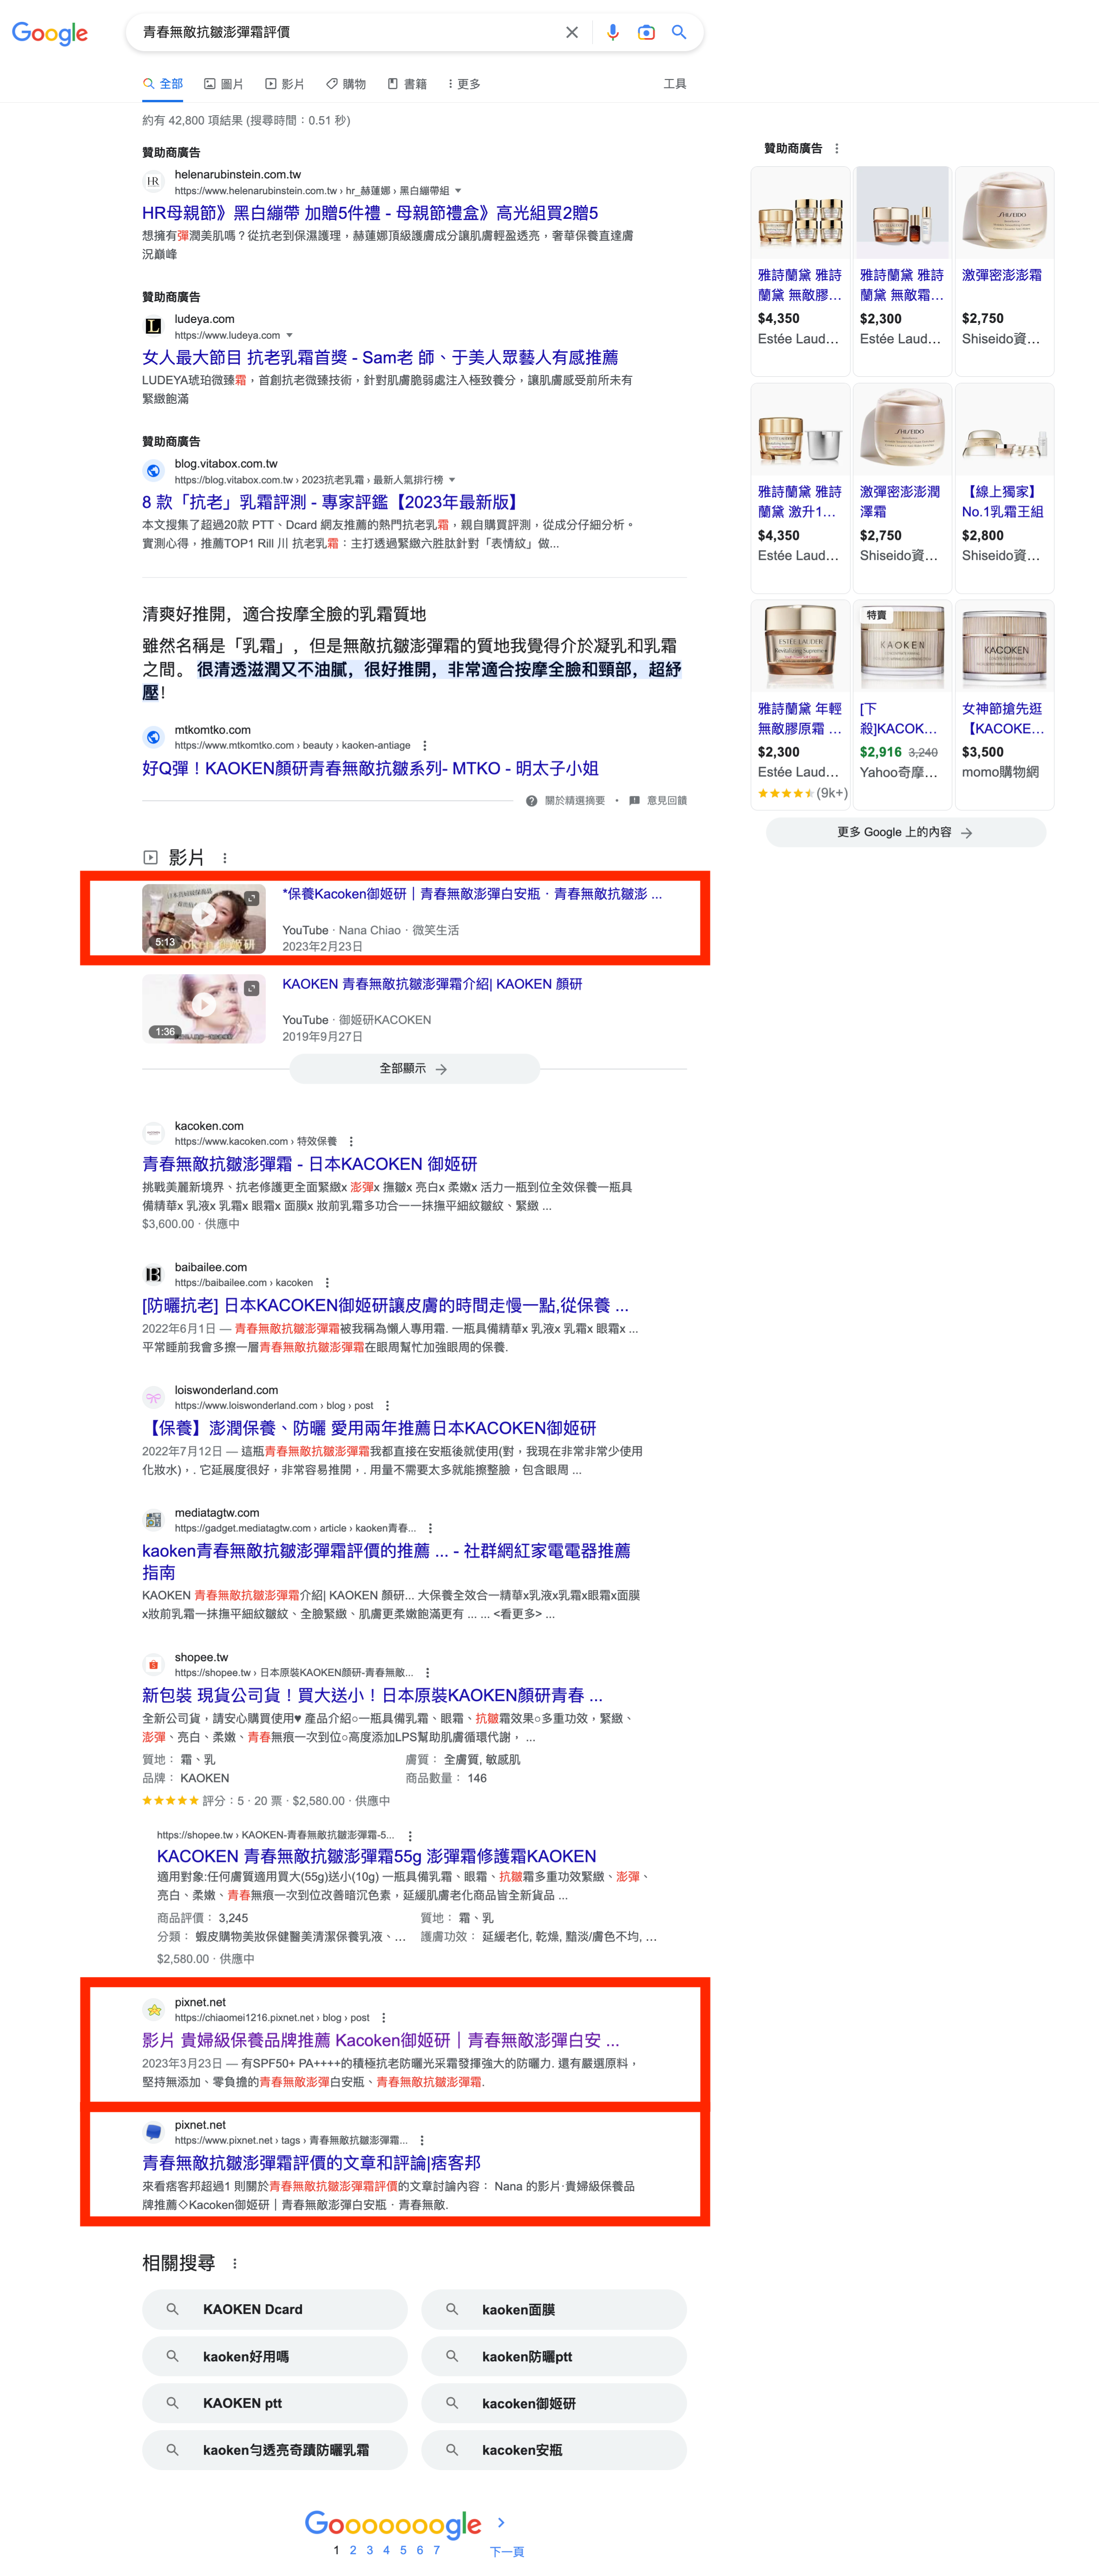Open more options for mediatagtw.com result
The height and width of the screenshot is (2576, 1099).
[x=430, y=1528]
